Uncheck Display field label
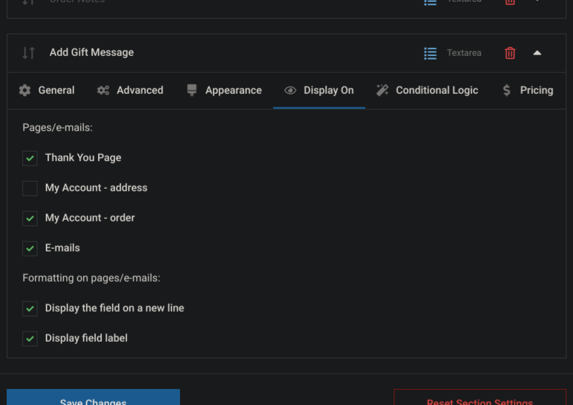The width and height of the screenshot is (573, 405). tap(29, 338)
